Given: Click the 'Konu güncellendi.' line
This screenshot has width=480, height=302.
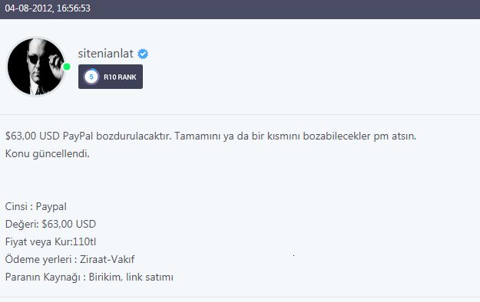Looking at the screenshot, I should [x=48, y=154].
